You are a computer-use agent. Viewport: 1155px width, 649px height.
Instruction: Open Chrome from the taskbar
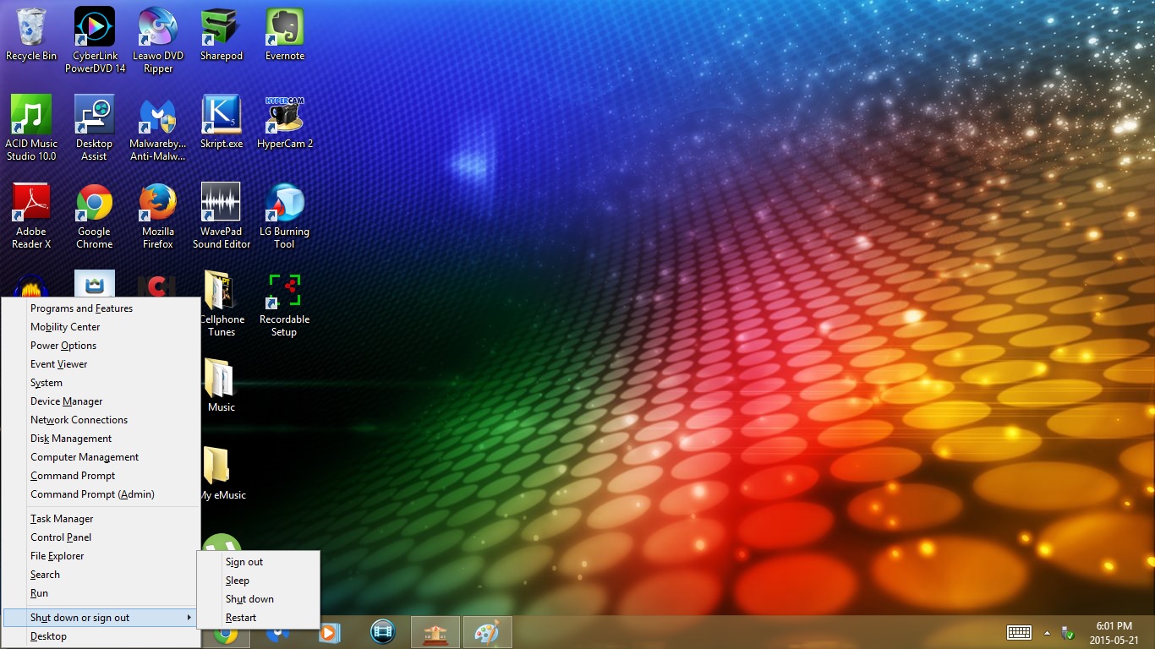226,633
